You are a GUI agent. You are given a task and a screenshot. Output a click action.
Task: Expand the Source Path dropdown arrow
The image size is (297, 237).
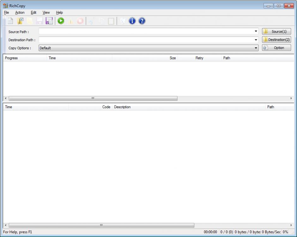pyautogui.click(x=256, y=31)
